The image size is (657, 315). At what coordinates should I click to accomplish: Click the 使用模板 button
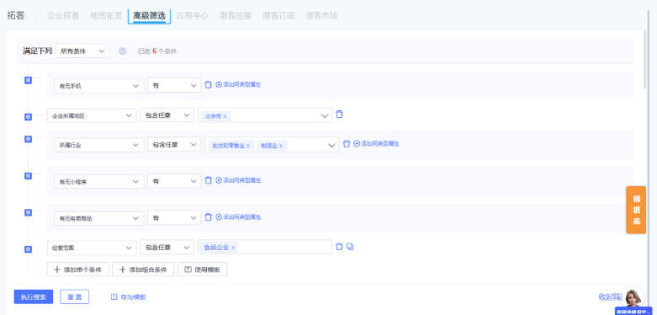[203, 270]
